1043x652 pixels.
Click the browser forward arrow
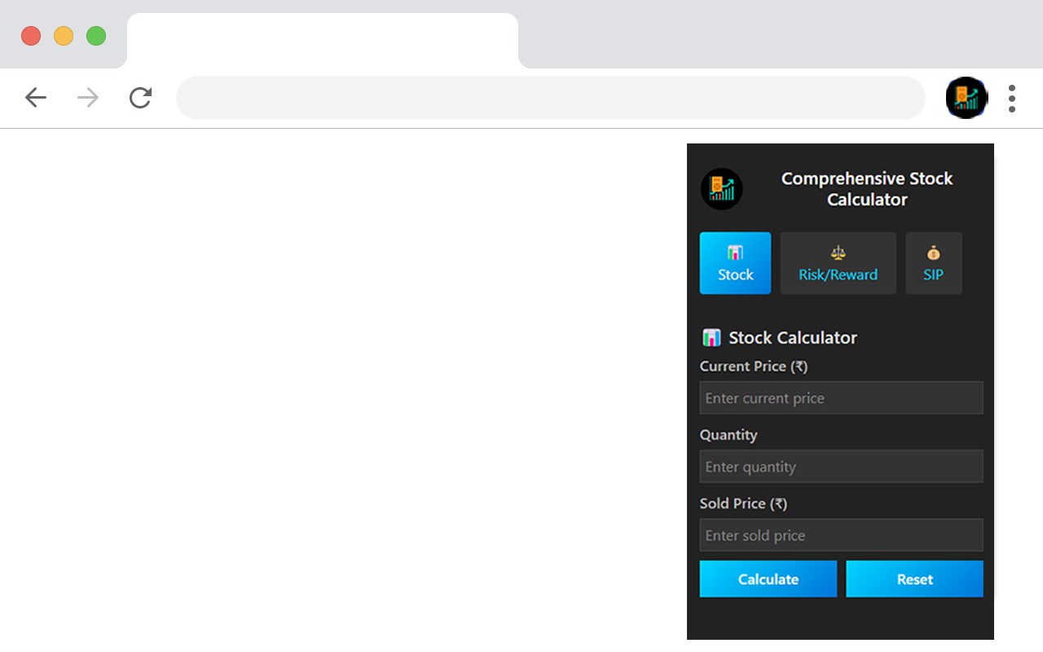click(x=88, y=98)
